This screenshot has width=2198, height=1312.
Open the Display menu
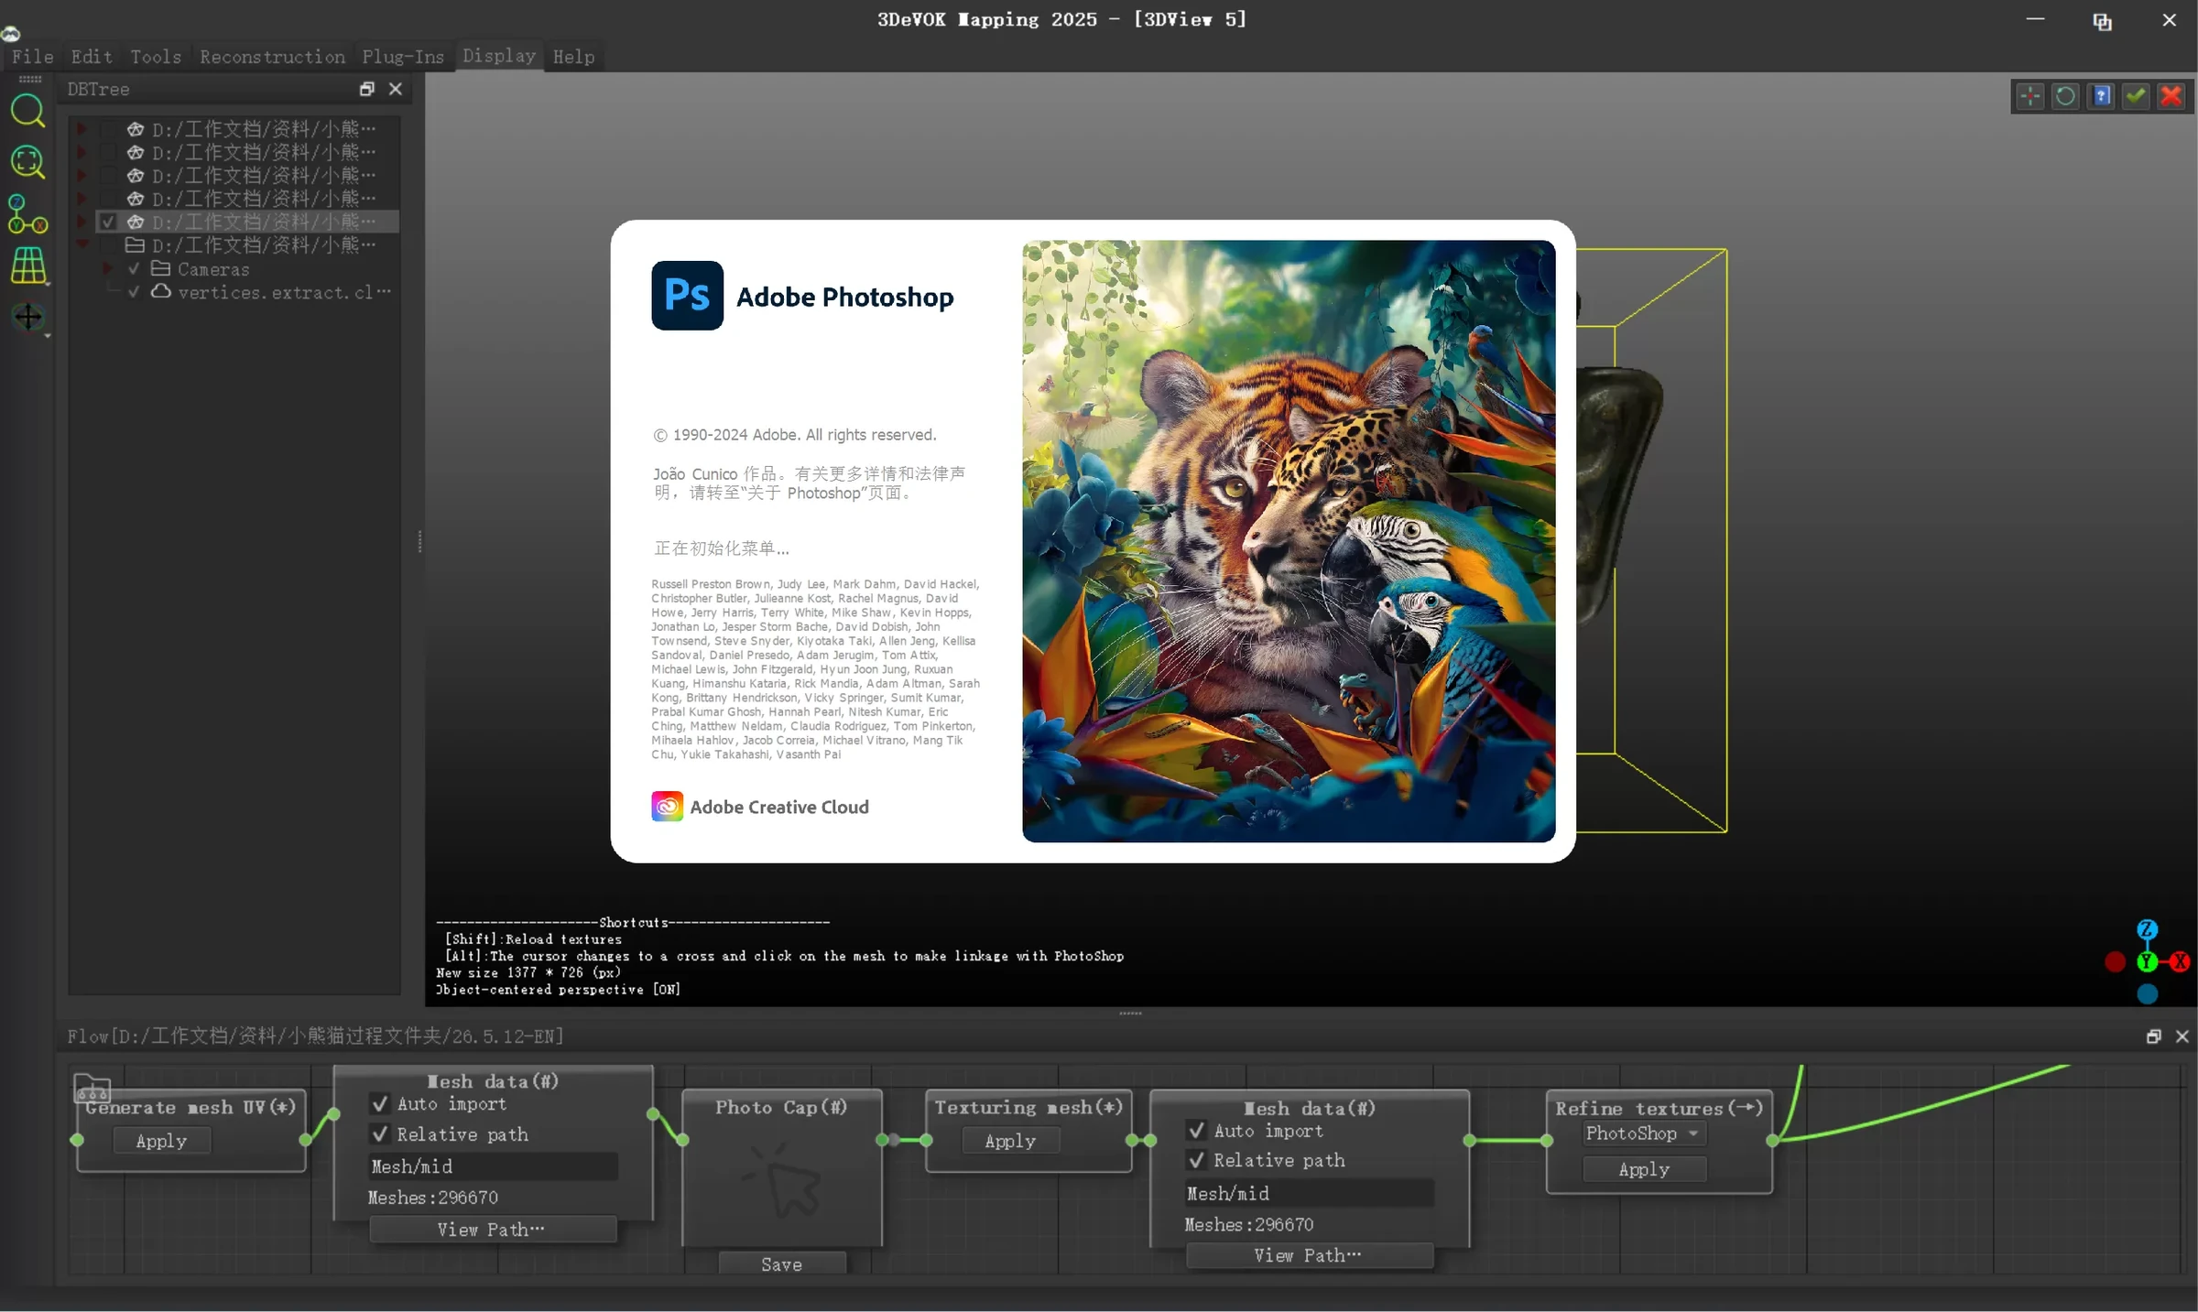[x=499, y=56]
